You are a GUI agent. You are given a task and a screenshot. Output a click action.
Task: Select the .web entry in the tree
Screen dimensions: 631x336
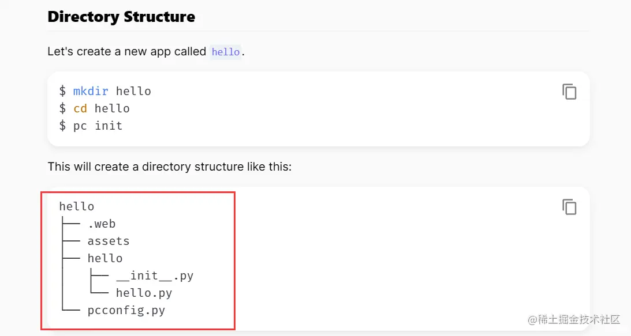click(102, 224)
